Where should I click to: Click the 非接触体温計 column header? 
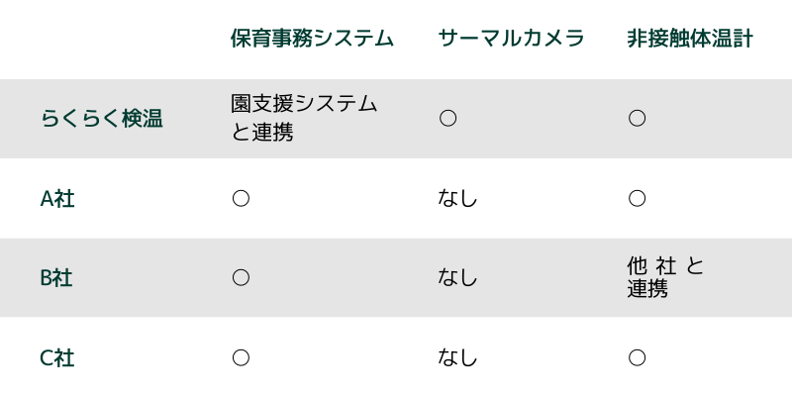690,39
